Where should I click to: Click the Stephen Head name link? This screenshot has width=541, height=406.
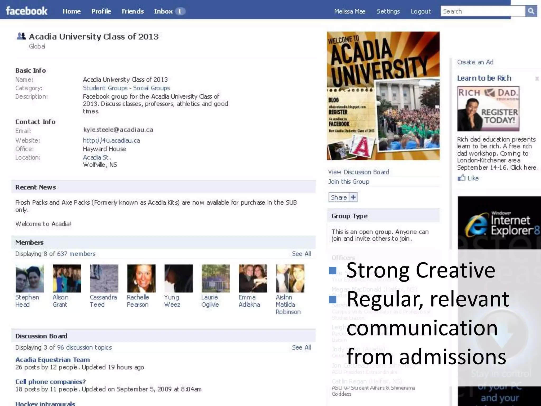click(x=27, y=301)
